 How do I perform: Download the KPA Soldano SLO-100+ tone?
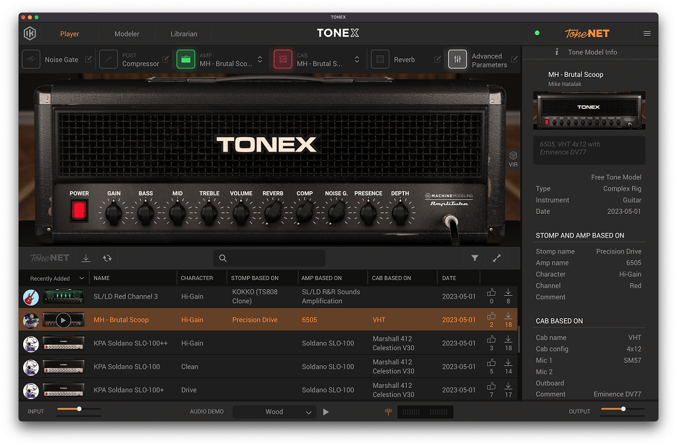[508, 386]
